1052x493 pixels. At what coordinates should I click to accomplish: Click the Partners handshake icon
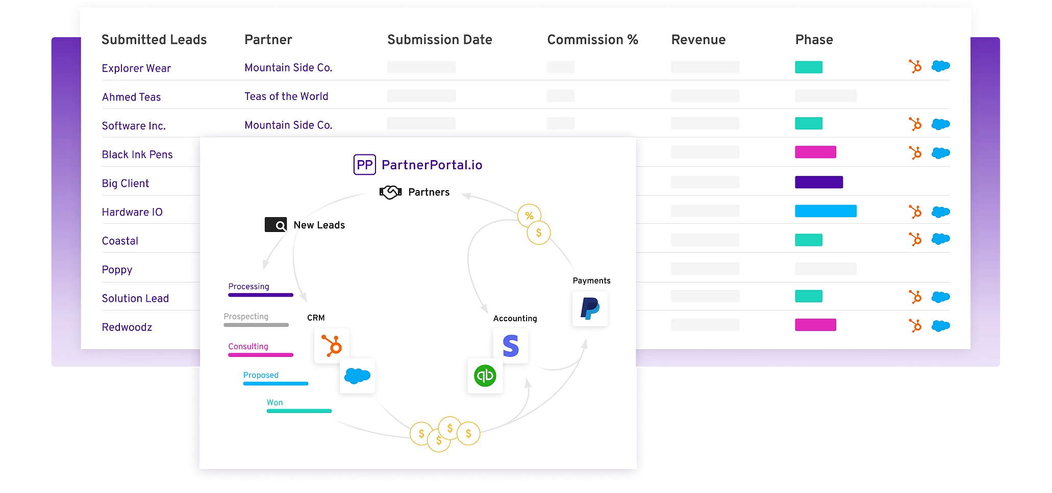pos(390,192)
